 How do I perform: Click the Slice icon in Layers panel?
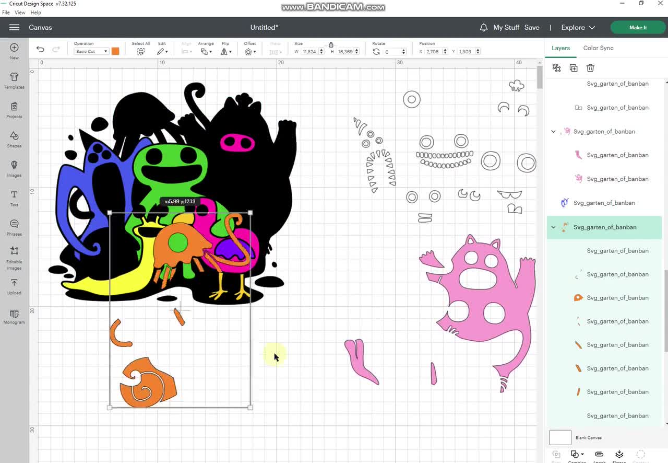pos(556,455)
